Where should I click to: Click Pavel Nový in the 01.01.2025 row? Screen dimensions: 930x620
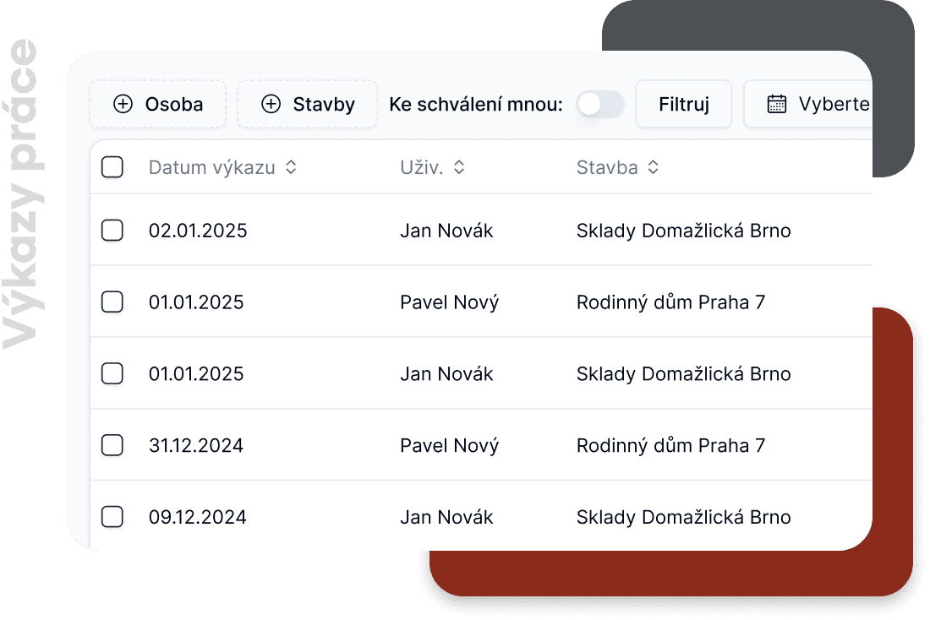[x=449, y=302]
